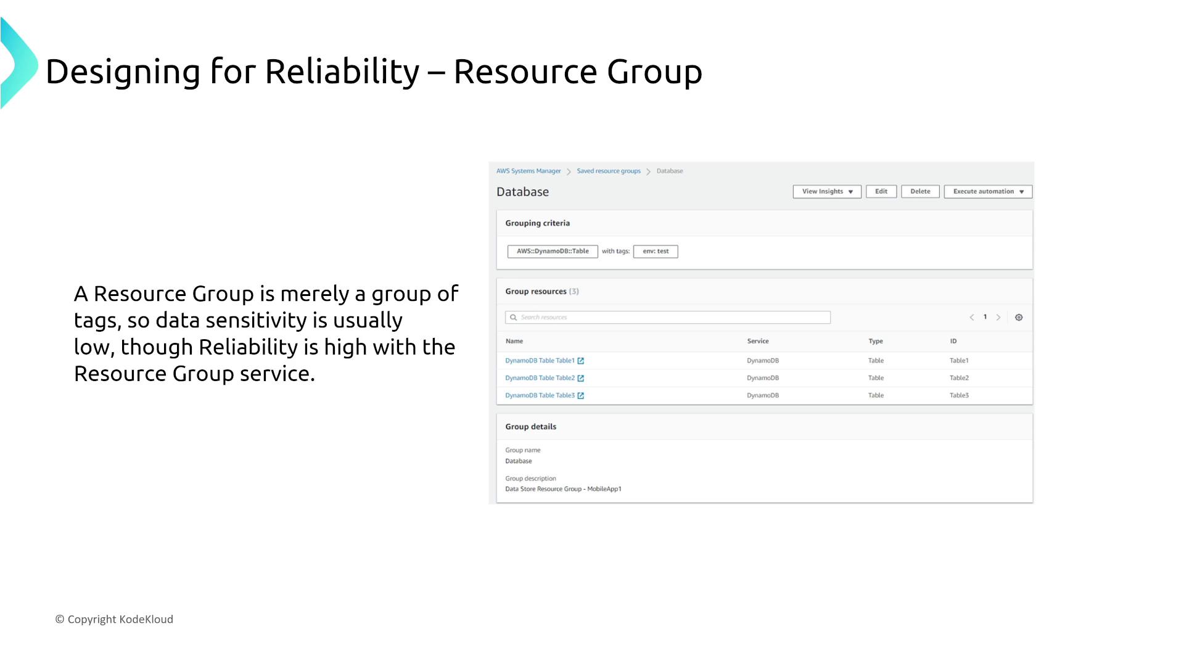The image size is (1184, 666).
Task: Open external link icon for Table2
Action: pos(580,378)
